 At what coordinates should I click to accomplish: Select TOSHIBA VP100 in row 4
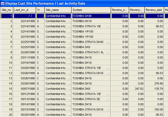[91, 31]
